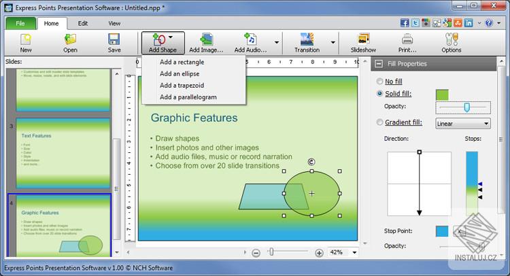Open the Help menu dropdown arrow
510x276 pixels.
click(499, 23)
